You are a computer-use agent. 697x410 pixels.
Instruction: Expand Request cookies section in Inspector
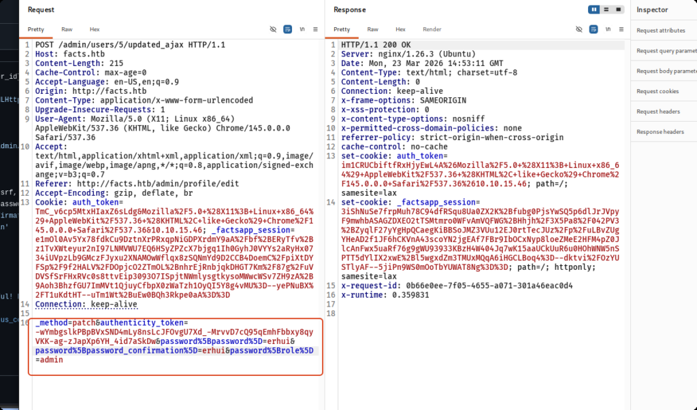click(658, 91)
